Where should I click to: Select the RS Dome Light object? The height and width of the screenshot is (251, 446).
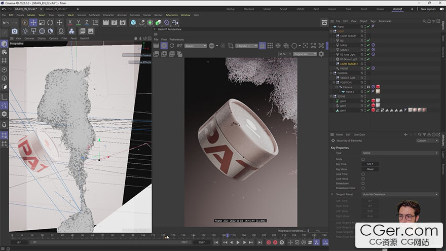click(x=349, y=59)
